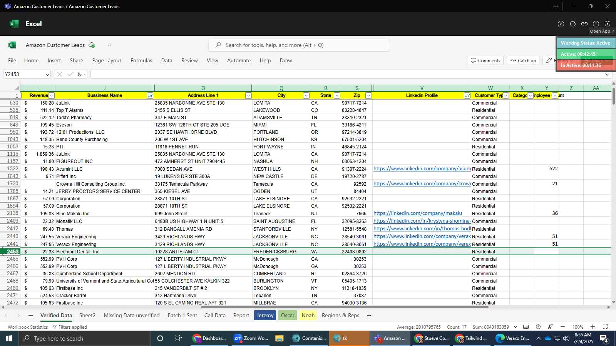Viewport: 616px width, 346px height.
Task: Open the Blue Makalu LinkedIn link
Action: 418,213
